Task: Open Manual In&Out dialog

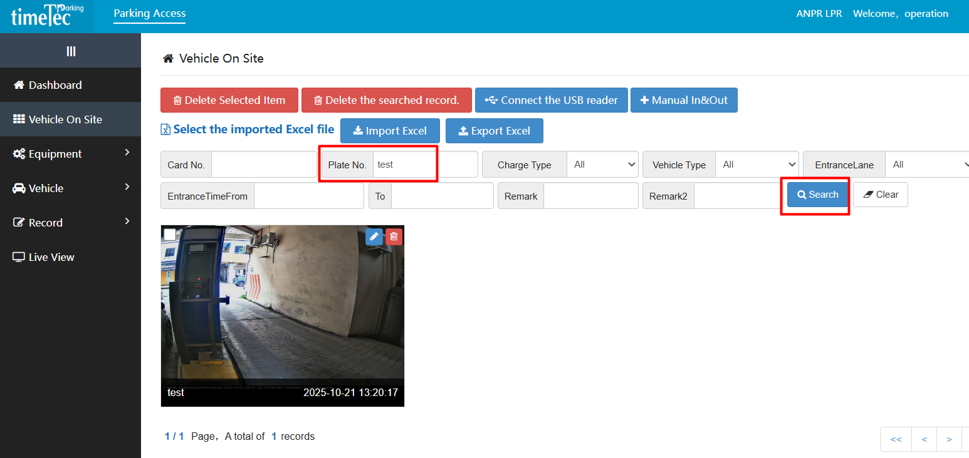Action: click(683, 100)
